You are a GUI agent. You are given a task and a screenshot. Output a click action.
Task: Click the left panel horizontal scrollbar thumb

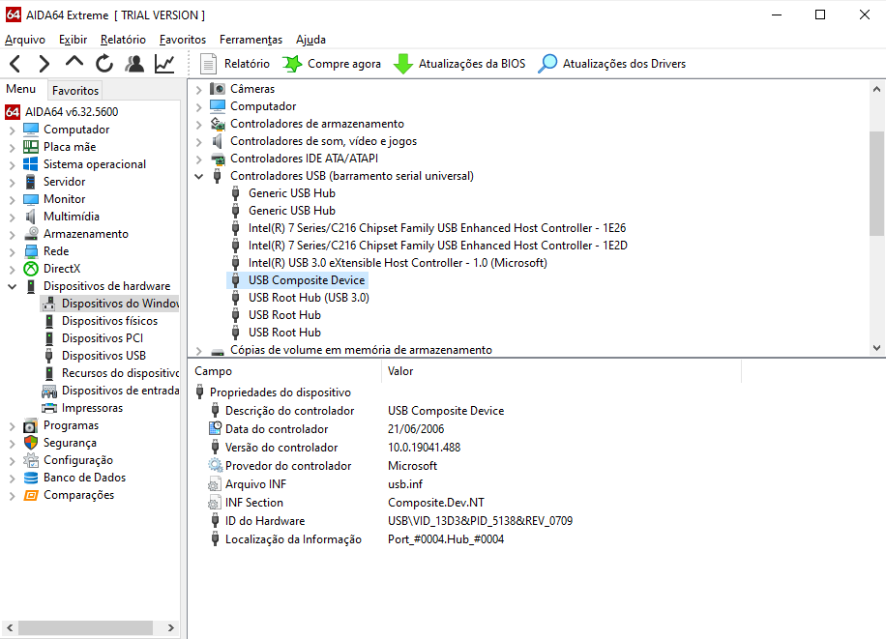click(x=85, y=627)
